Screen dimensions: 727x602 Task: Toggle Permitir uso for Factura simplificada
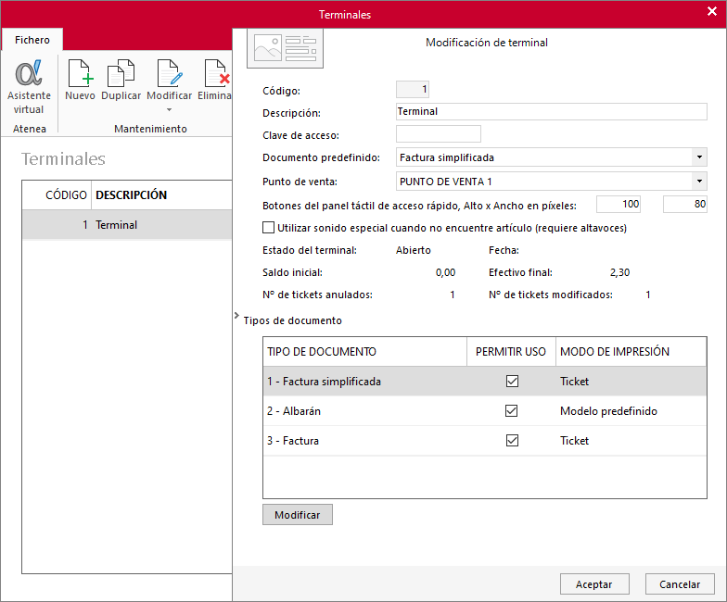pos(512,382)
